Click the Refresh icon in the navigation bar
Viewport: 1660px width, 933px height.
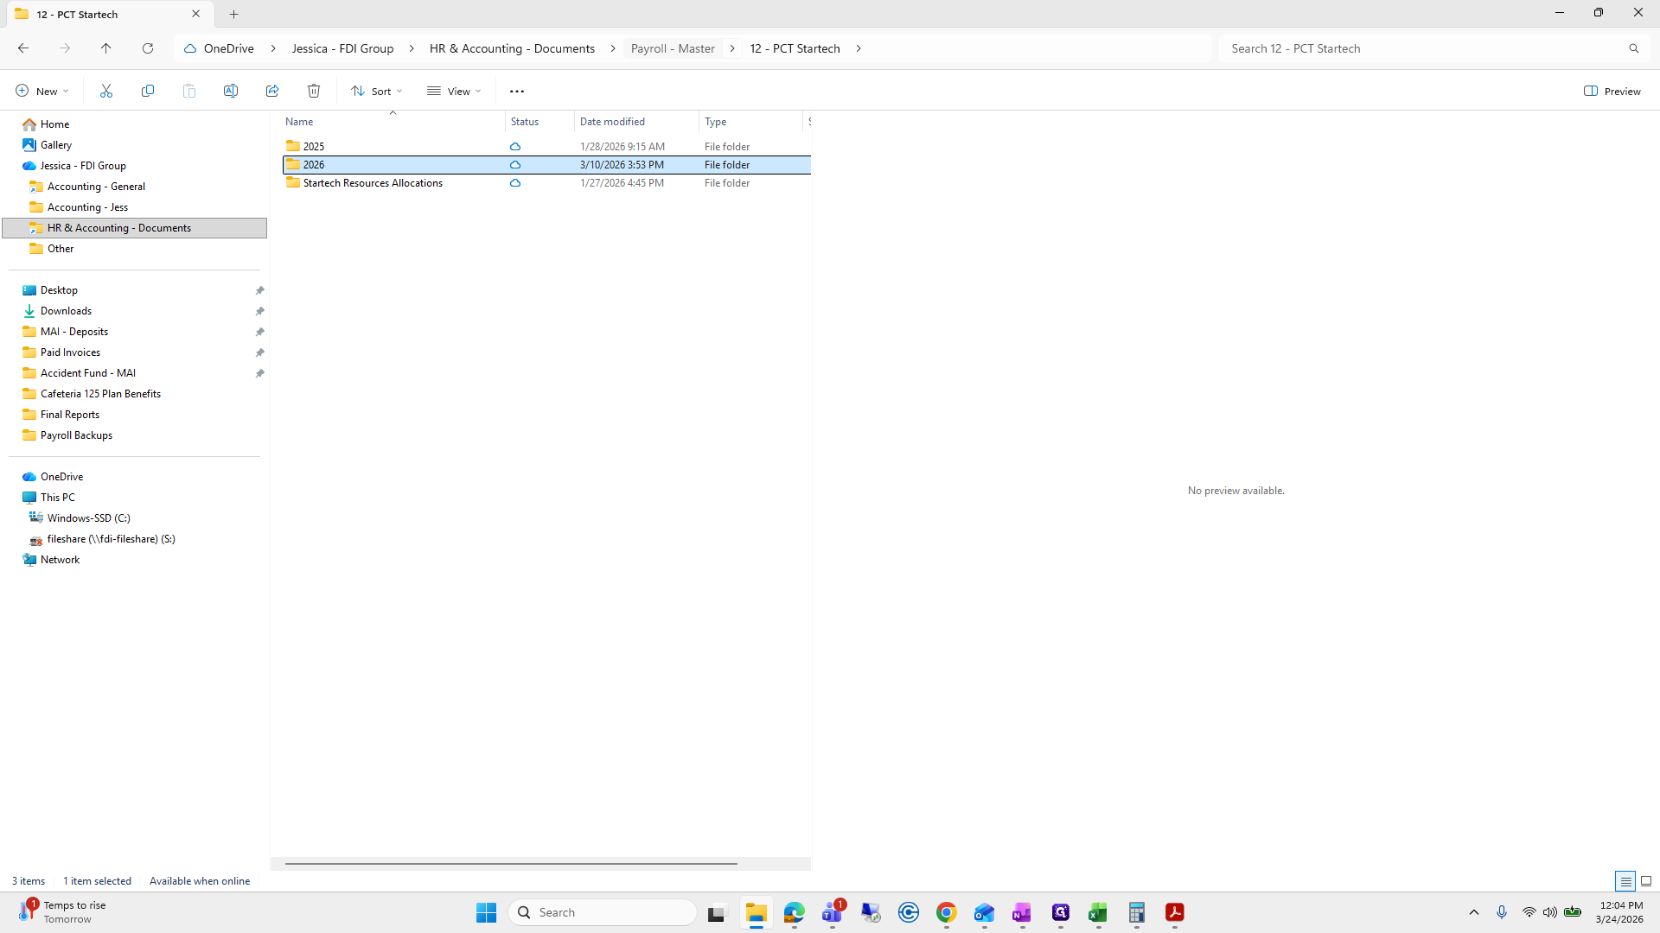click(148, 48)
